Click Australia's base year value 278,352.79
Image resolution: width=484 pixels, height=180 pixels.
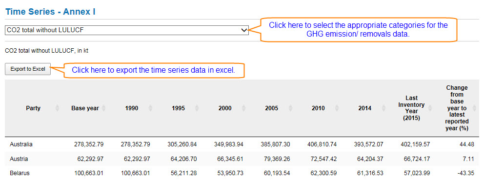pos(89,144)
